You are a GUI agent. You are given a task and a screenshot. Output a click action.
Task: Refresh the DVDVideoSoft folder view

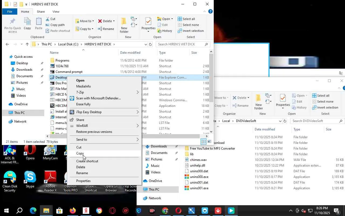285,121
